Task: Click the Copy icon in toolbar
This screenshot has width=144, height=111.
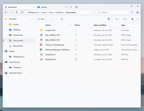Action: [x=57, y=19]
